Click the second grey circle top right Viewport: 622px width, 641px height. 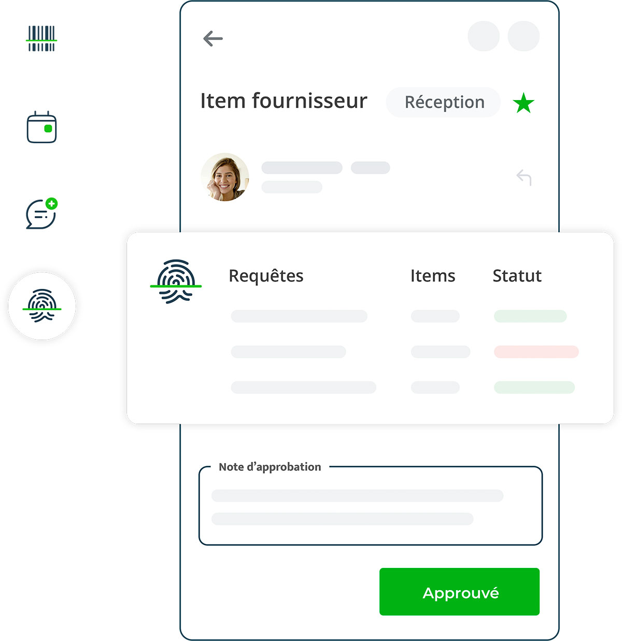[524, 36]
